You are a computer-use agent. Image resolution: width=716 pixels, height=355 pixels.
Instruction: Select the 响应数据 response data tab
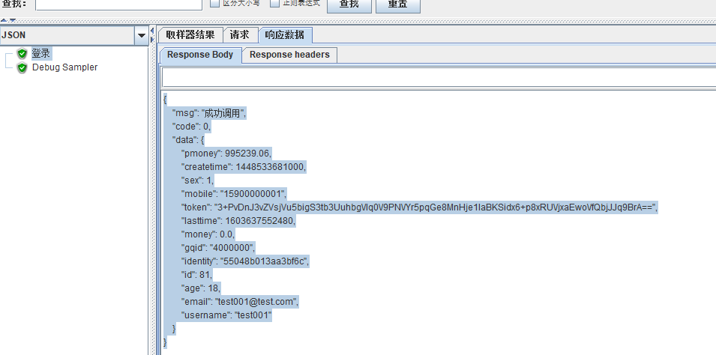[285, 35]
